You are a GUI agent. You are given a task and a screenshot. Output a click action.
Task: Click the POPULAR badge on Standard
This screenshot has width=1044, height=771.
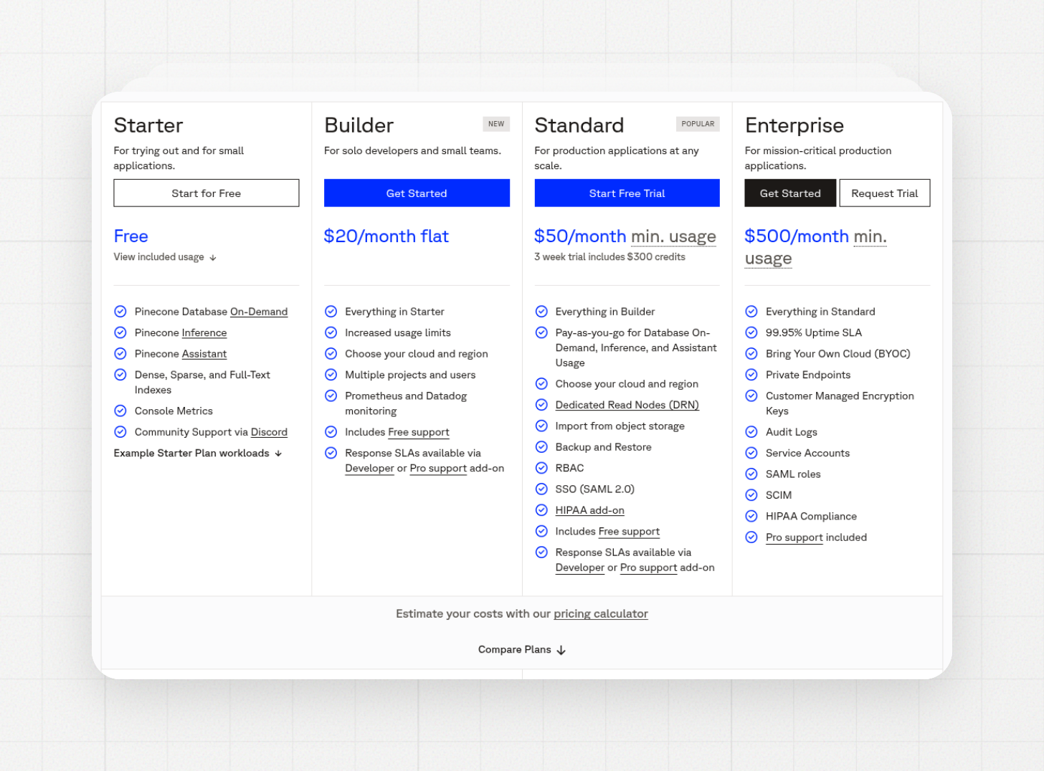[x=698, y=124]
